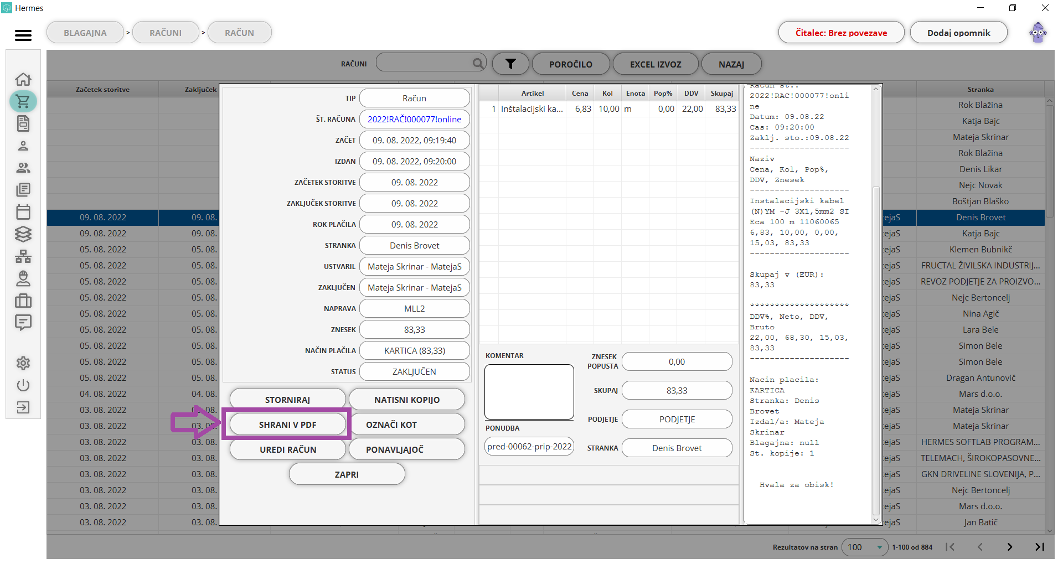
Task: Click POROČILO button
Action: pyautogui.click(x=571, y=64)
